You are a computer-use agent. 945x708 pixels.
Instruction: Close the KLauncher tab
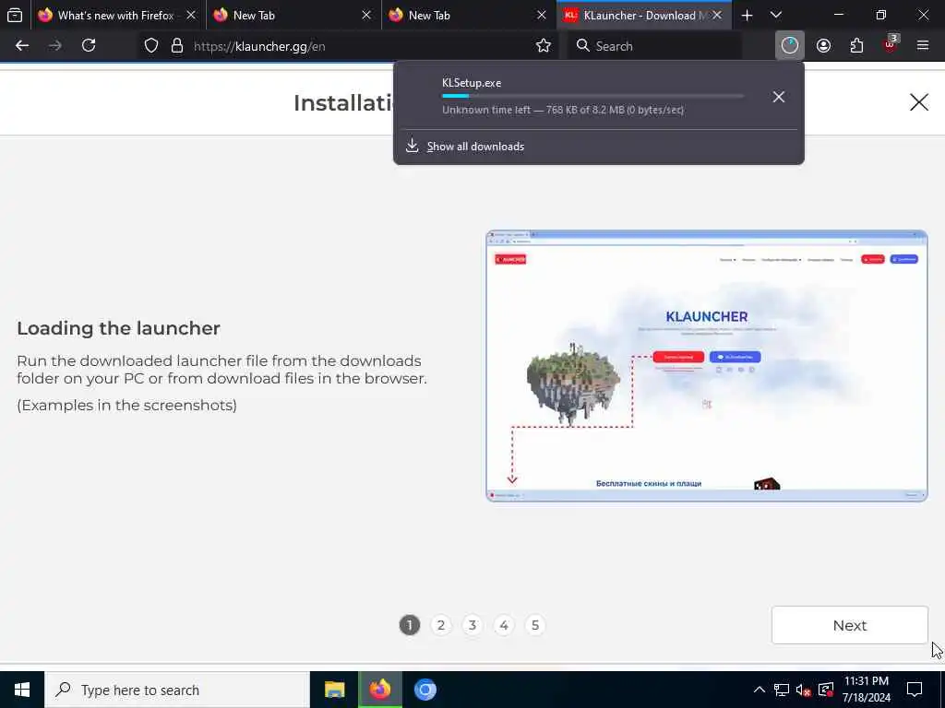717,16
